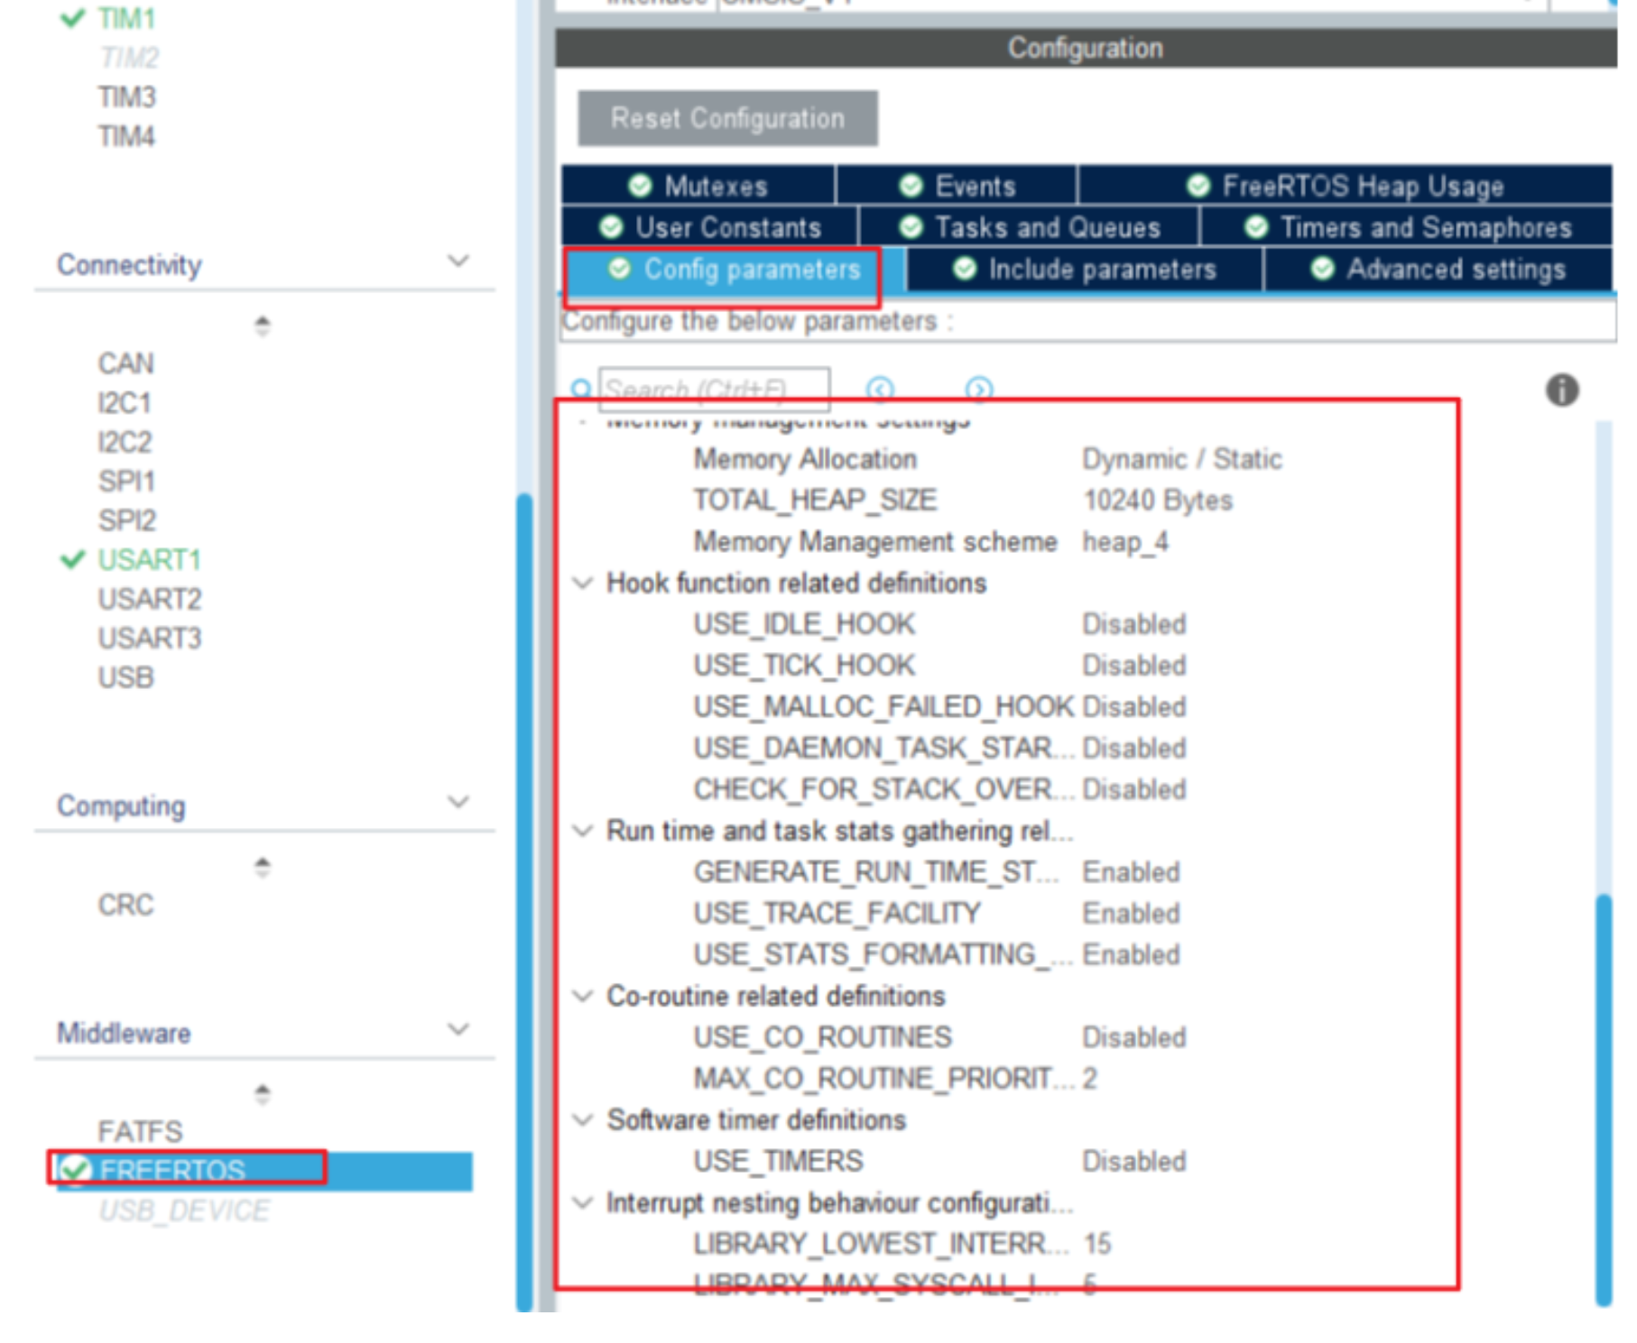Screen dimensions: 1637x1343
Task: Select I2C2 under Connectivity
Action: [x=125, y=442]
